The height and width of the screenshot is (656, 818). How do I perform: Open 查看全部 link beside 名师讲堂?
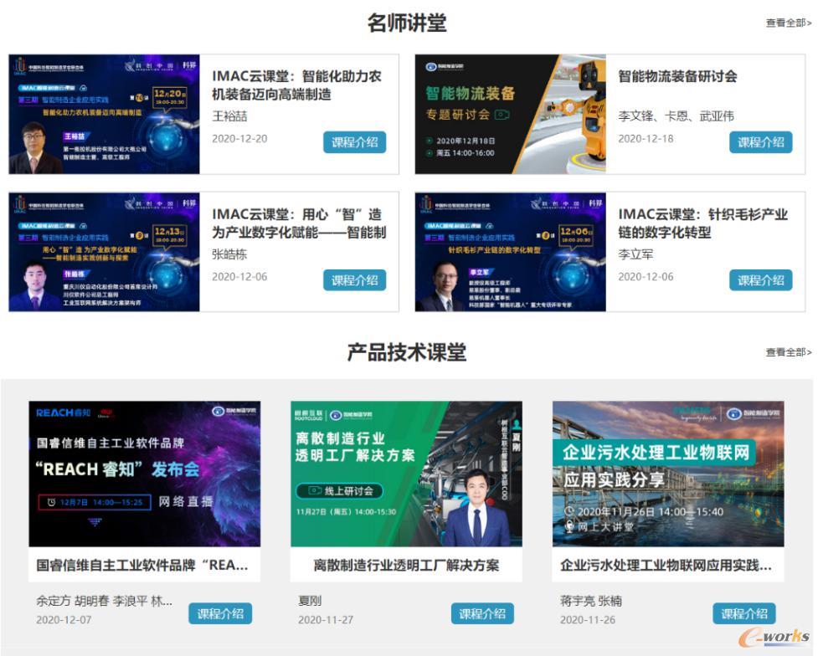pyautogui.click(x=788, y=23)
